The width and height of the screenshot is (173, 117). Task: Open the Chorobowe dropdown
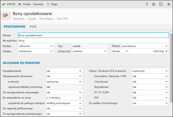pos(150,82)
